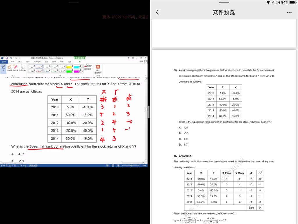This screenshot has height=224, width=298.
Task: Tap the back arrow in file preview
Action: tap(157, 12)
